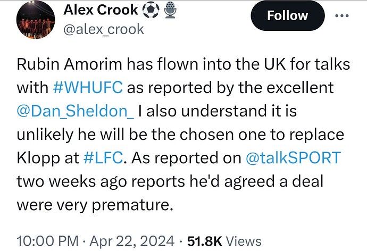Open Alex Crook's profile avatar
Screen dimensions: 367x251
click(36, 20)
